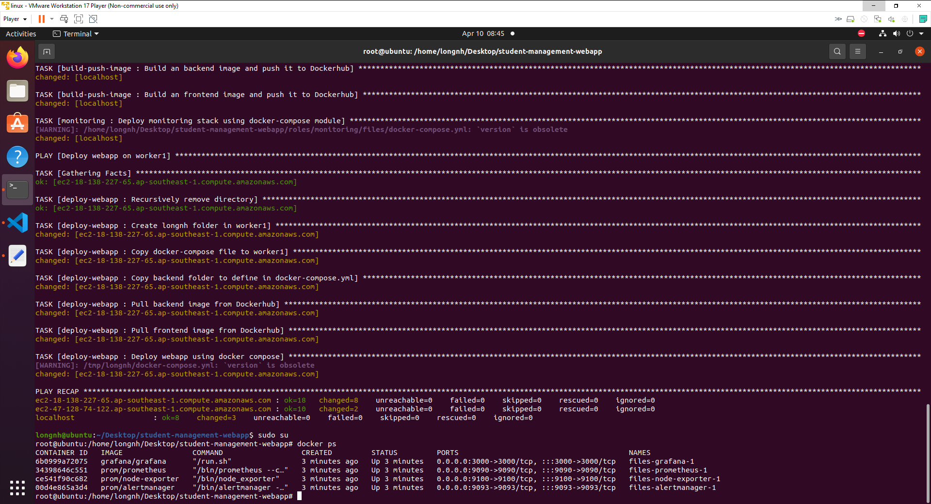Click 'Pull backend image from Dockerhub' task line
931x504 pixels.
tap(478, 304)
